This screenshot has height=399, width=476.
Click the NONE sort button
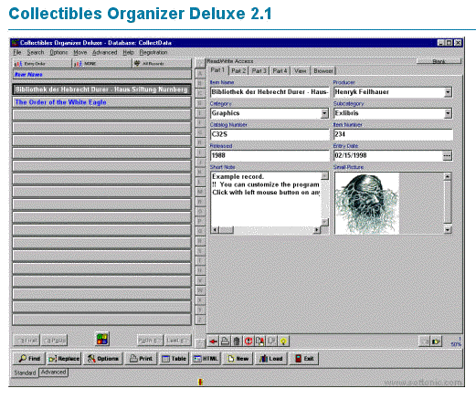coord(102,63)
